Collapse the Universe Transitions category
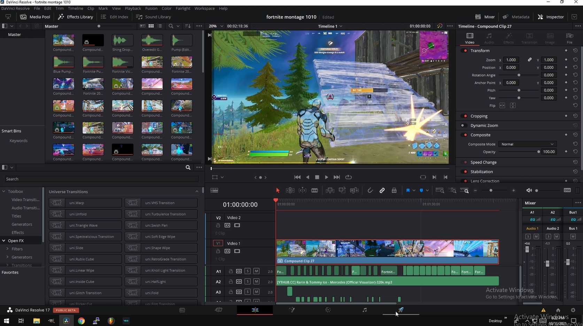 [x=197, y=192]
